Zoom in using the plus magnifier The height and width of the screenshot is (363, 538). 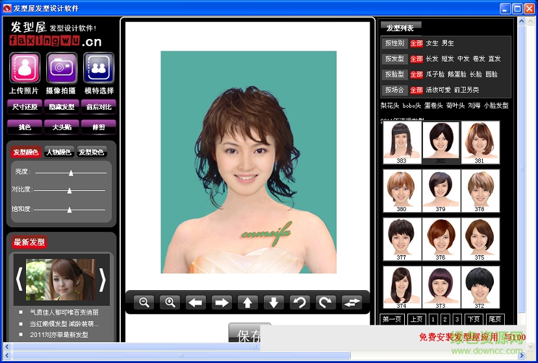point(170,302)
